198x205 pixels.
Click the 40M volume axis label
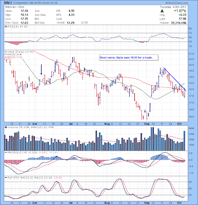click(191, 128)
